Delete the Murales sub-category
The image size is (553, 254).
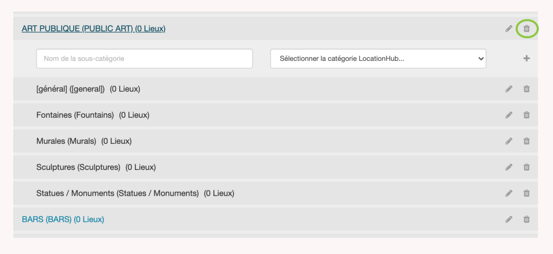point(526,141)
